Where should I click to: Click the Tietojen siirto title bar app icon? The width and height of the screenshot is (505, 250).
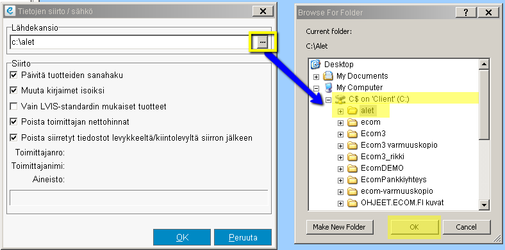pyautogui.click(x=10, y=12)
